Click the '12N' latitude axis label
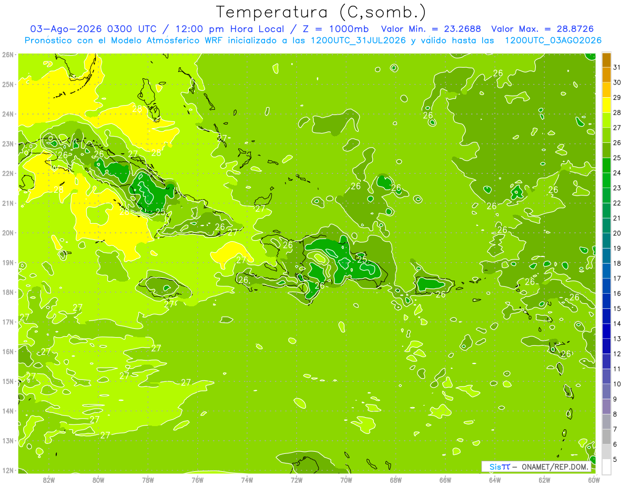631x487 pixels. [7, 470]
